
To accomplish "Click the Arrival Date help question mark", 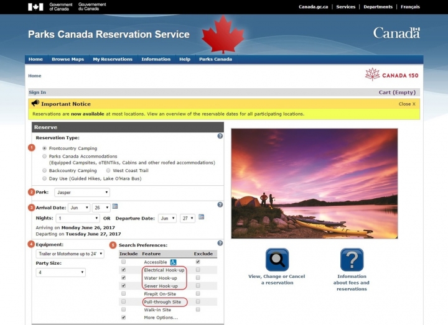I will [220, 204].
